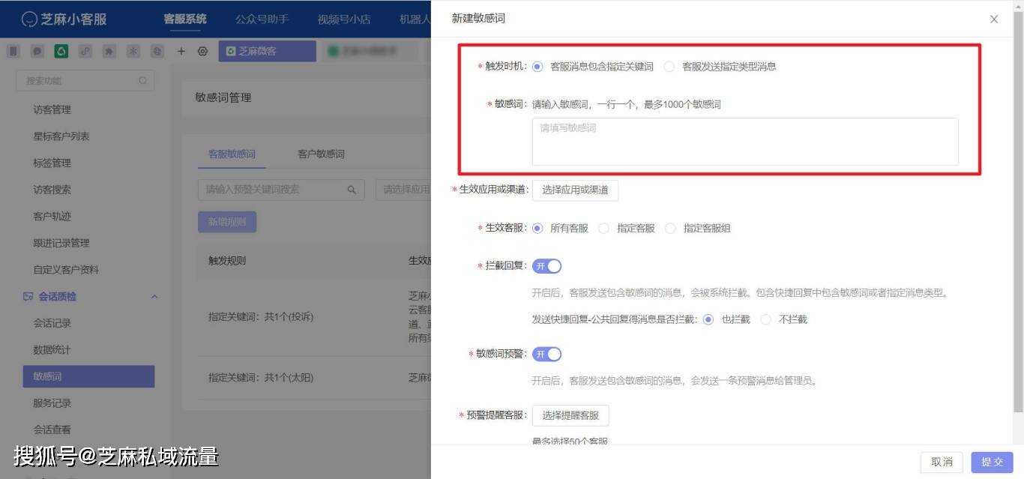
Task: Switch to the 客户敏感词 tab
Action: click(321, 154)
